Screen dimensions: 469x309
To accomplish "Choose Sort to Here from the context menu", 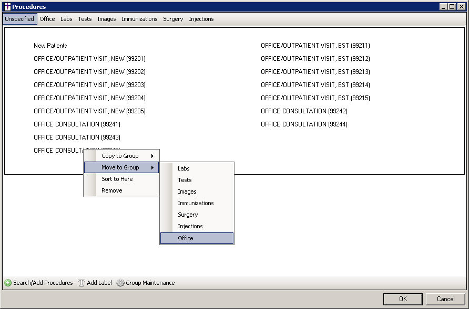I will point(117,179).
